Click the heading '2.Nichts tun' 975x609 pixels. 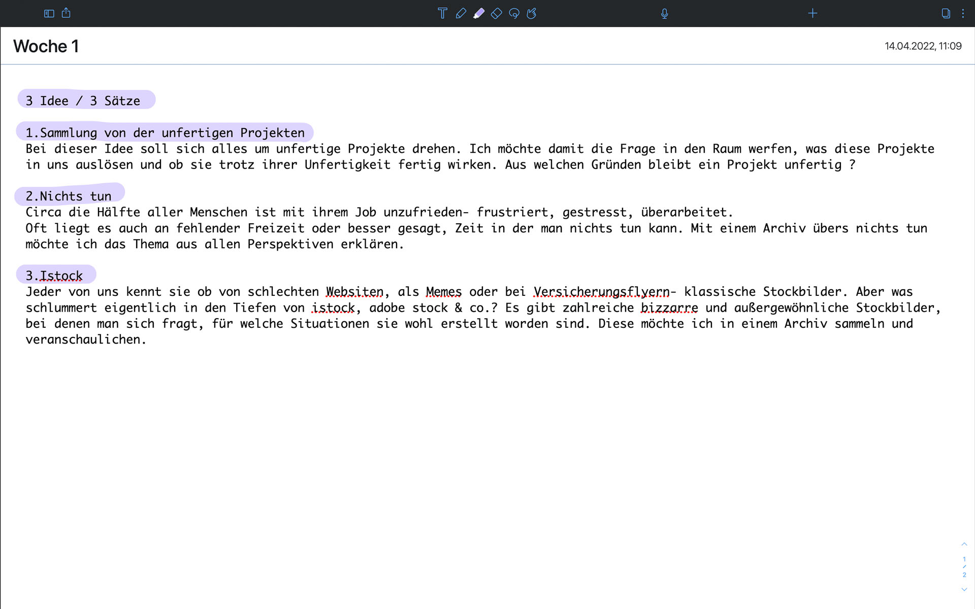click(x=69, y=196)
